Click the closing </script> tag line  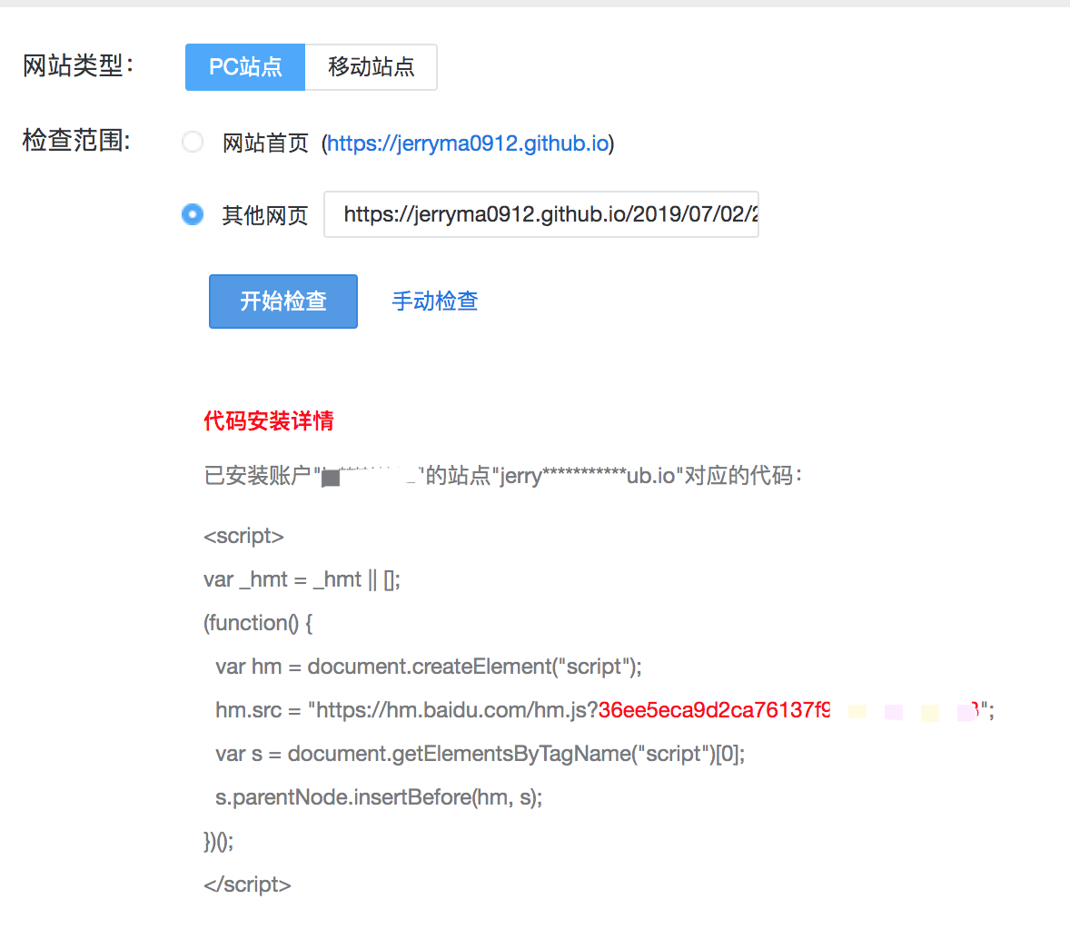point(247,885)
